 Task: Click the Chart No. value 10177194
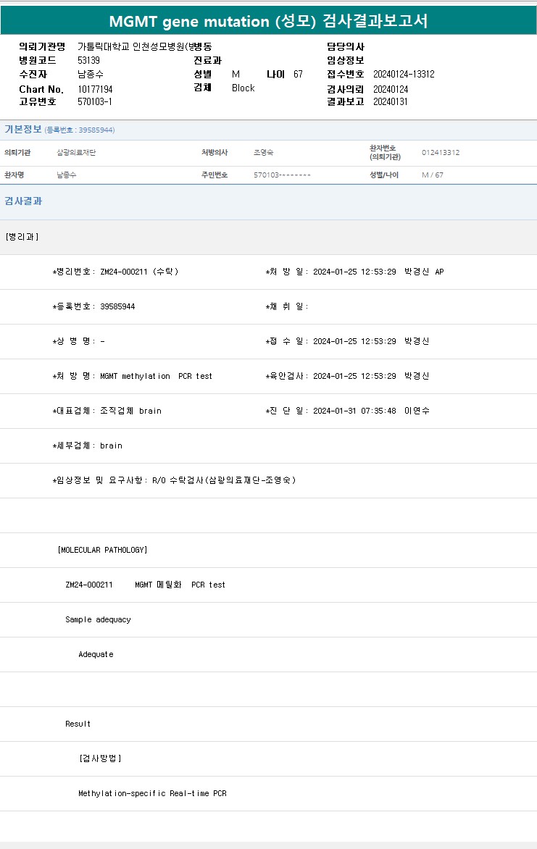[x=95, y=89]
